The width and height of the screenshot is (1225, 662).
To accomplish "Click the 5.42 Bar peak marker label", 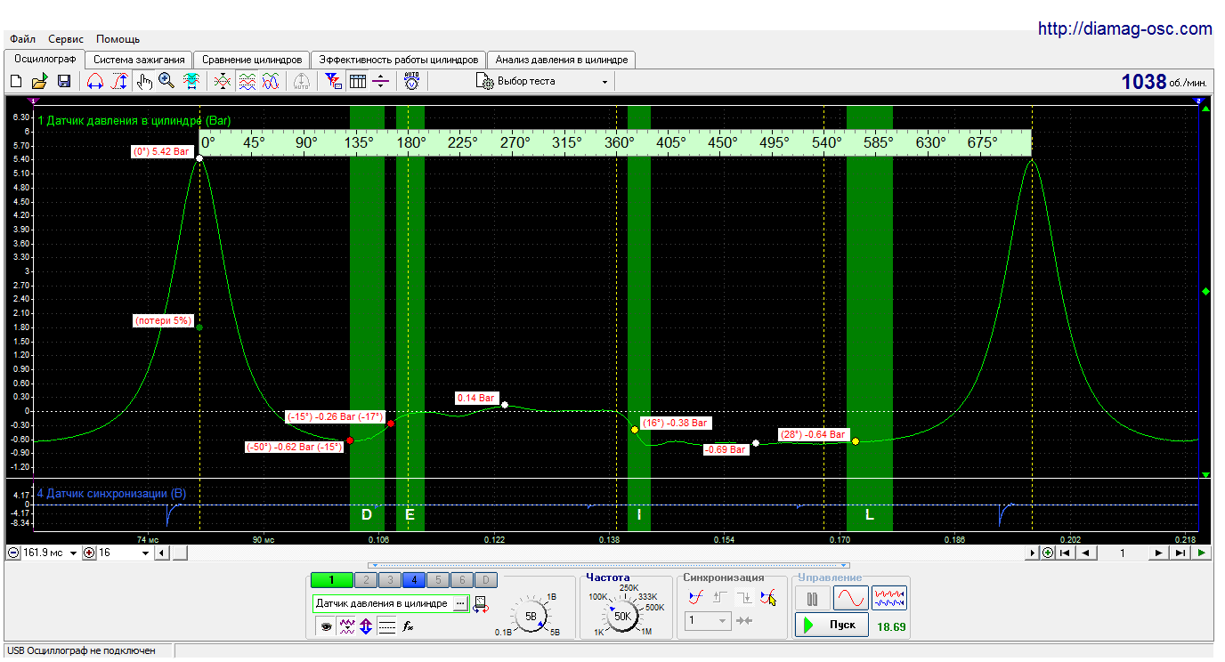I will tap(162, 152).
